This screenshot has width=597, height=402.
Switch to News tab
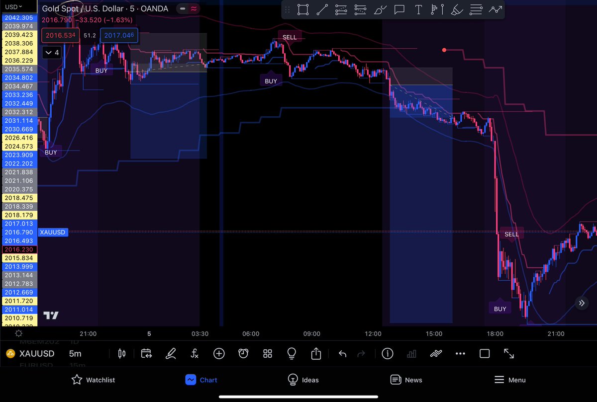(406, 380)
